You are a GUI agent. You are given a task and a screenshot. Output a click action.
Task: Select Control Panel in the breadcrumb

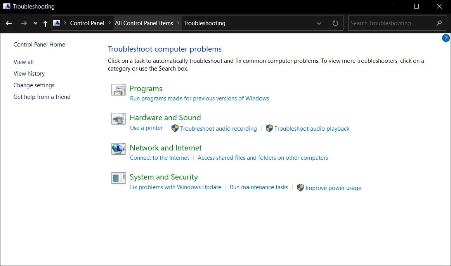point(87,23)
